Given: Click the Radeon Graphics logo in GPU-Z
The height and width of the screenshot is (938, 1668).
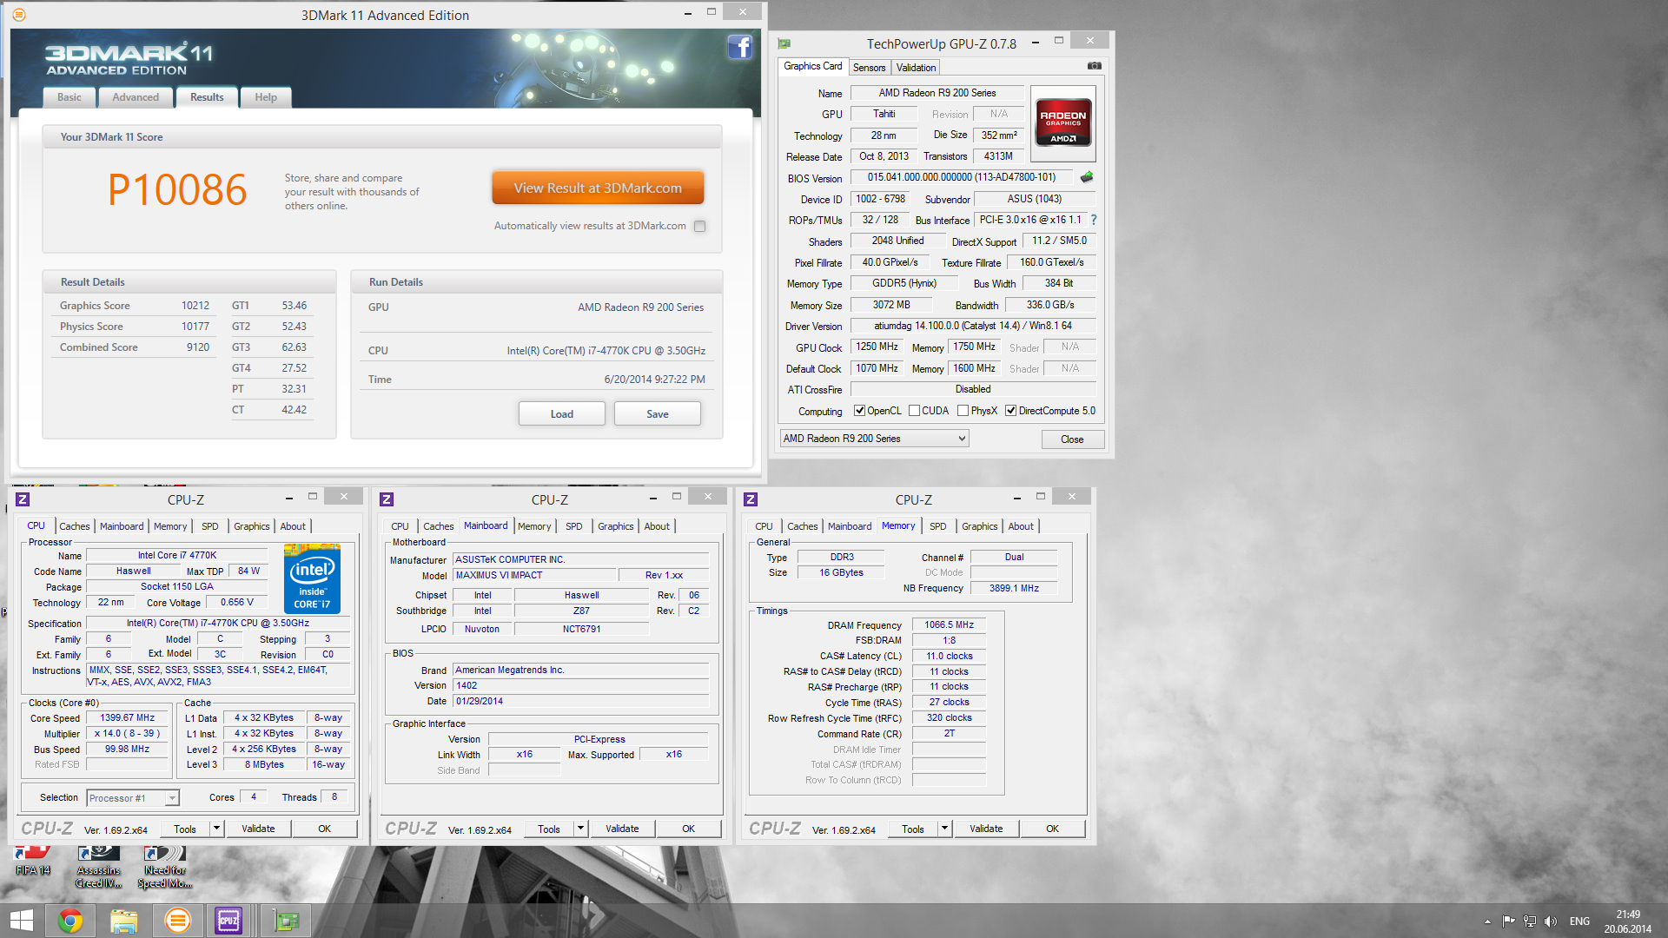Looking at the screenshot, I should click(1063, 122).
